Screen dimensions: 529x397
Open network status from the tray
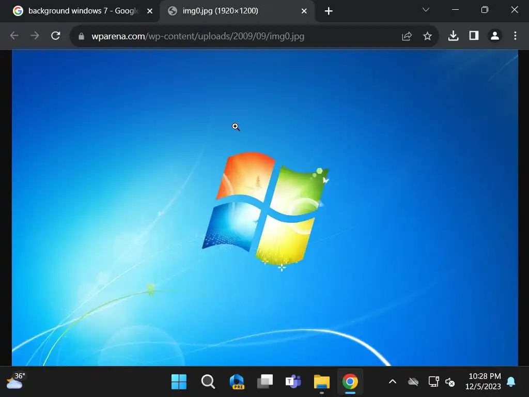pos(433,382)
